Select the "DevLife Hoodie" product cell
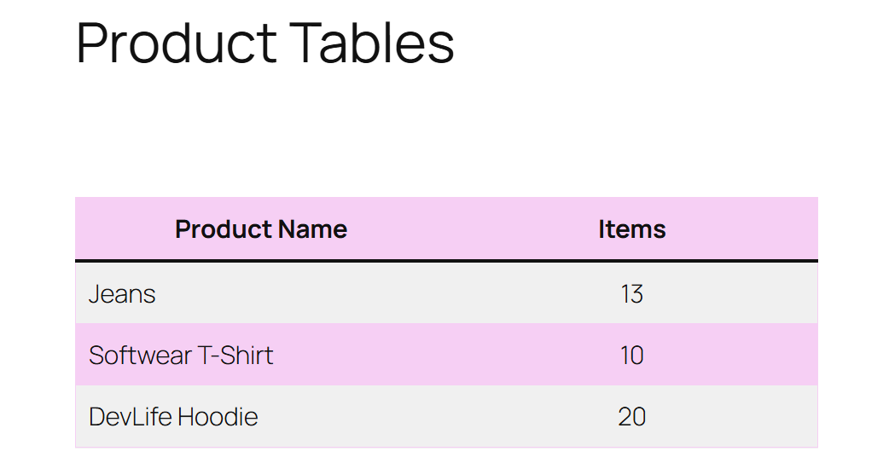The width and height of the screenshot is (889, 457). 173,417
